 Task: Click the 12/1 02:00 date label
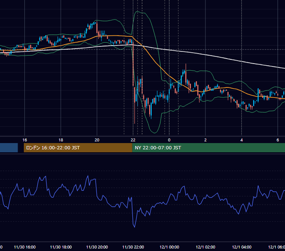click(205, 247)
